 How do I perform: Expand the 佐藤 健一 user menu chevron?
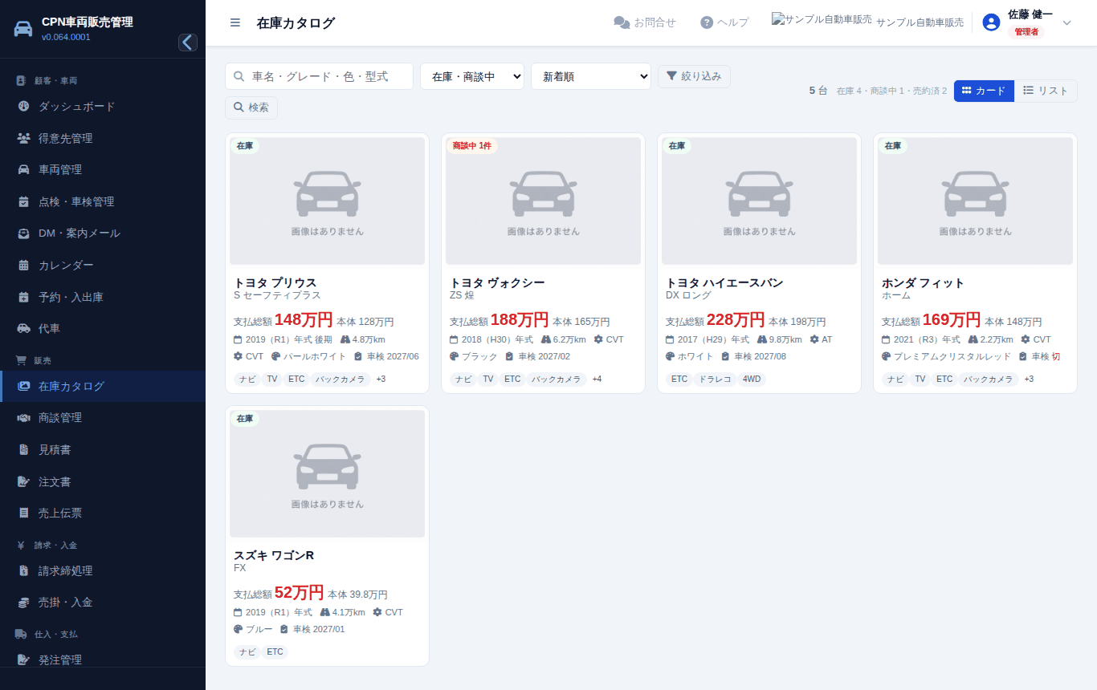(x=1067, y=22)
